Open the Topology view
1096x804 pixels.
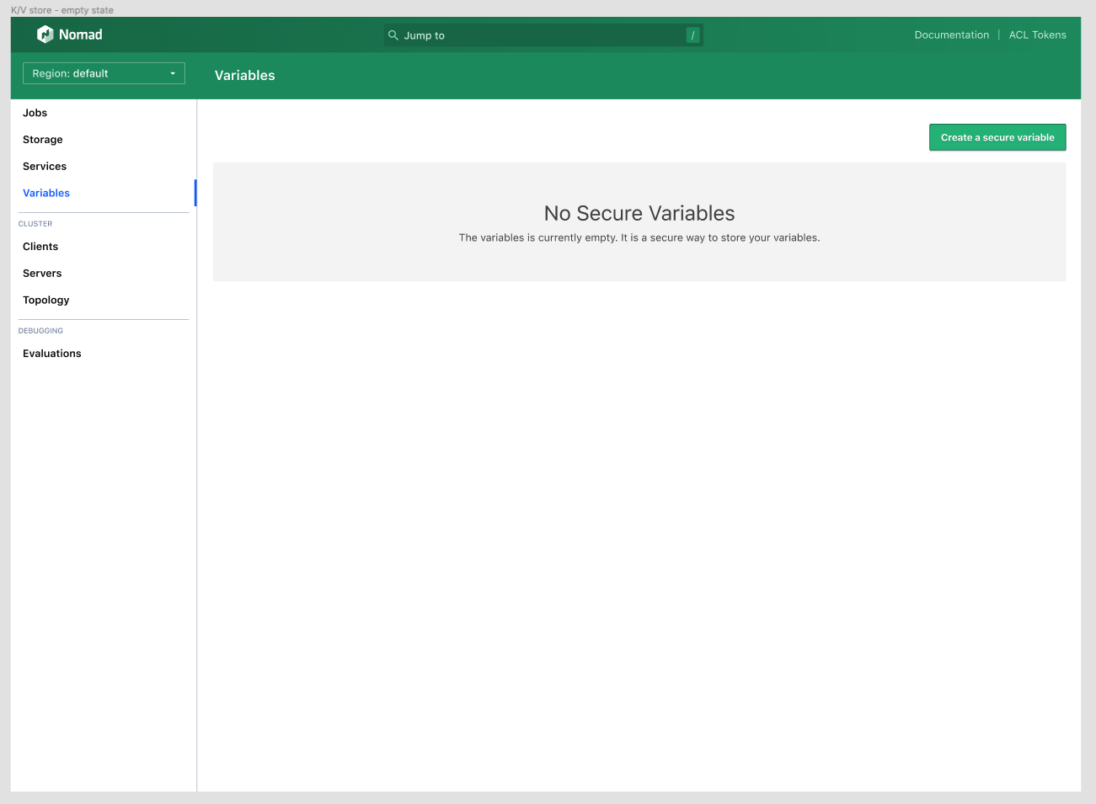tap(45, 300)
